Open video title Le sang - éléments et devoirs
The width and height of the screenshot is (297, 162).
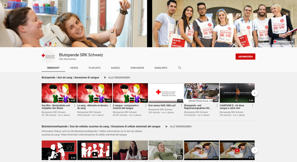[x=92, y=107]
